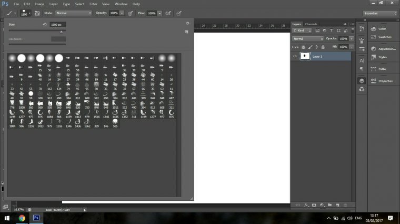Hide Layer 3 using eye icon
Screen dimensions: 400x224
[295, 56]
